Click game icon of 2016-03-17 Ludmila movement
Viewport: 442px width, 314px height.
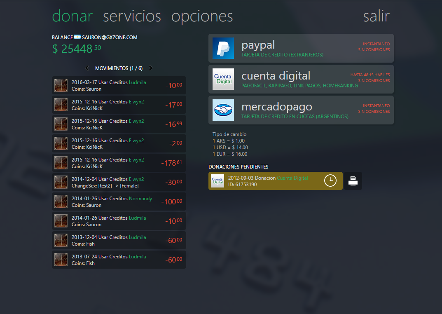pos(61,85)
